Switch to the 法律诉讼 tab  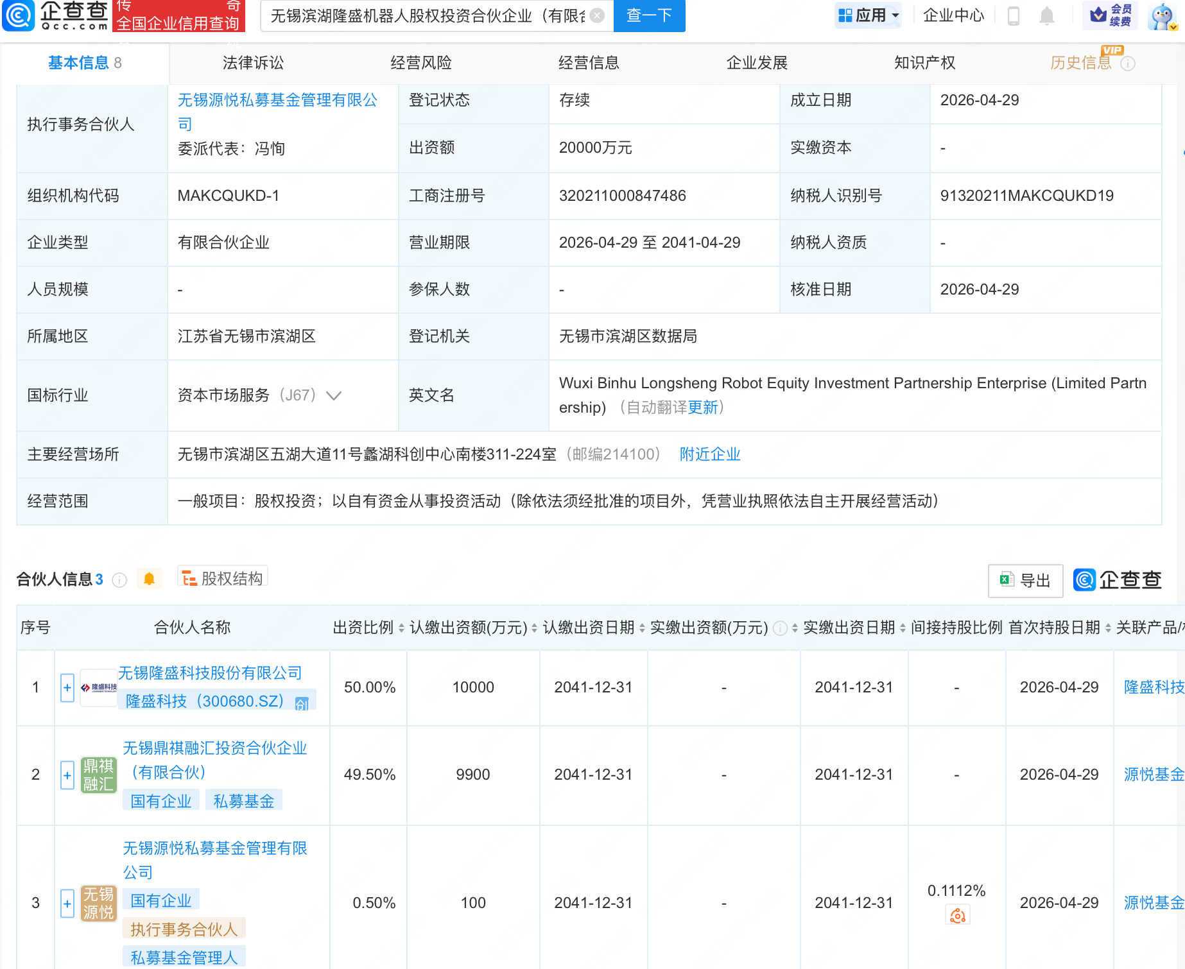(253, 63)
